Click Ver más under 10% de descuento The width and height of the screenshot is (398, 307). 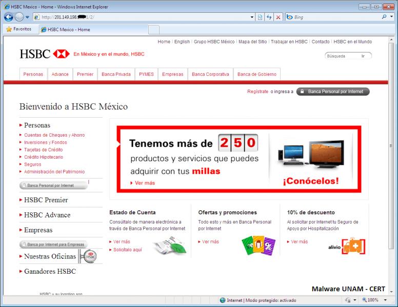click(299, 242)
